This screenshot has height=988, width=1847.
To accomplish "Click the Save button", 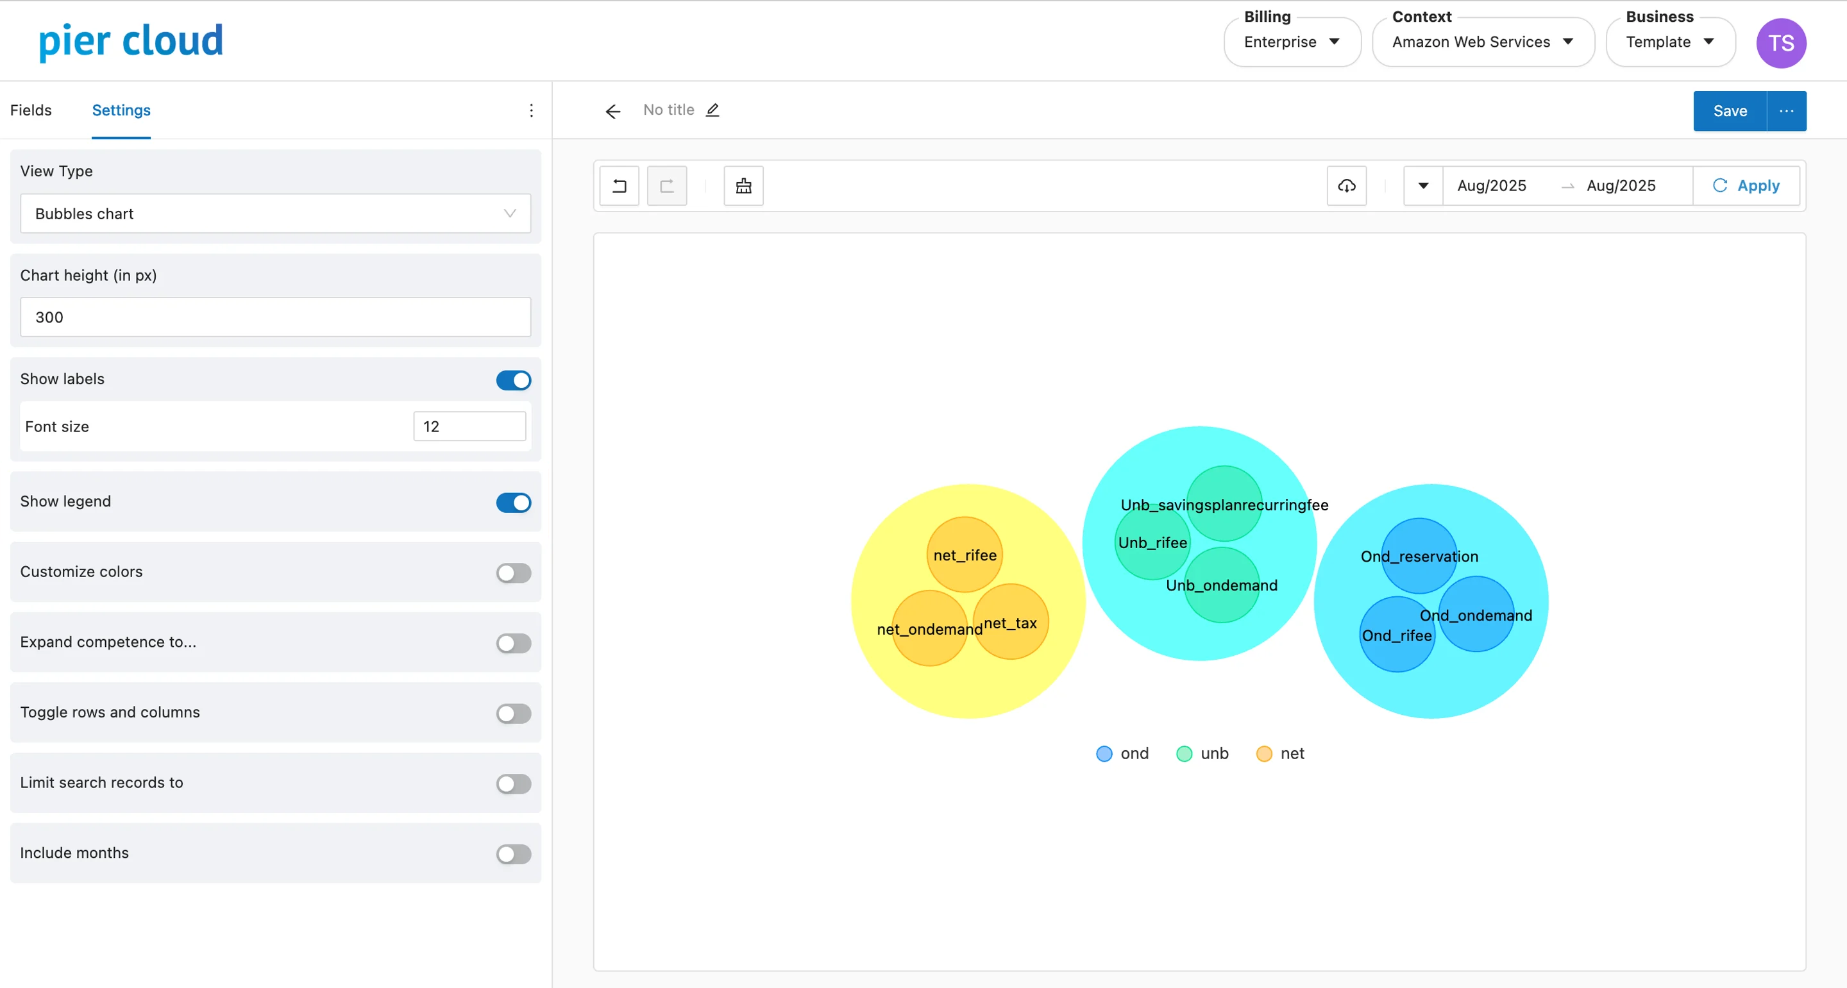I will point(1729,111).
